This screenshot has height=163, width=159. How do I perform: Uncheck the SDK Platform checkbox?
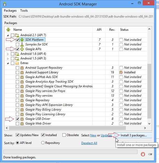pyautogui.click(x=17, y=40)
